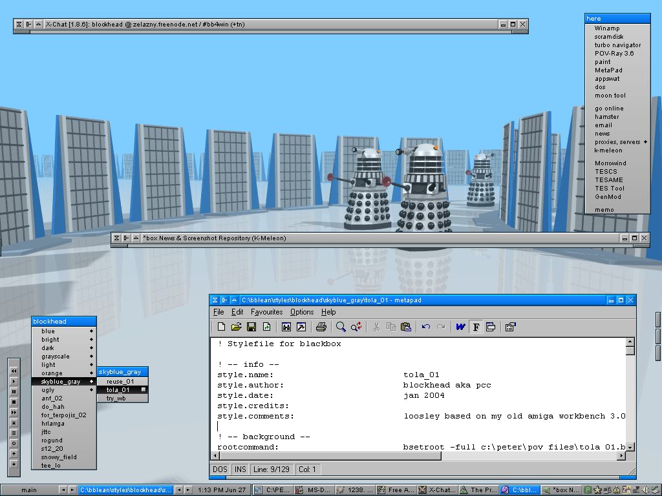This screenshot has height=496, width=662.
Task: Print the document with the printer icon
Action: click(x=321, y=327)
